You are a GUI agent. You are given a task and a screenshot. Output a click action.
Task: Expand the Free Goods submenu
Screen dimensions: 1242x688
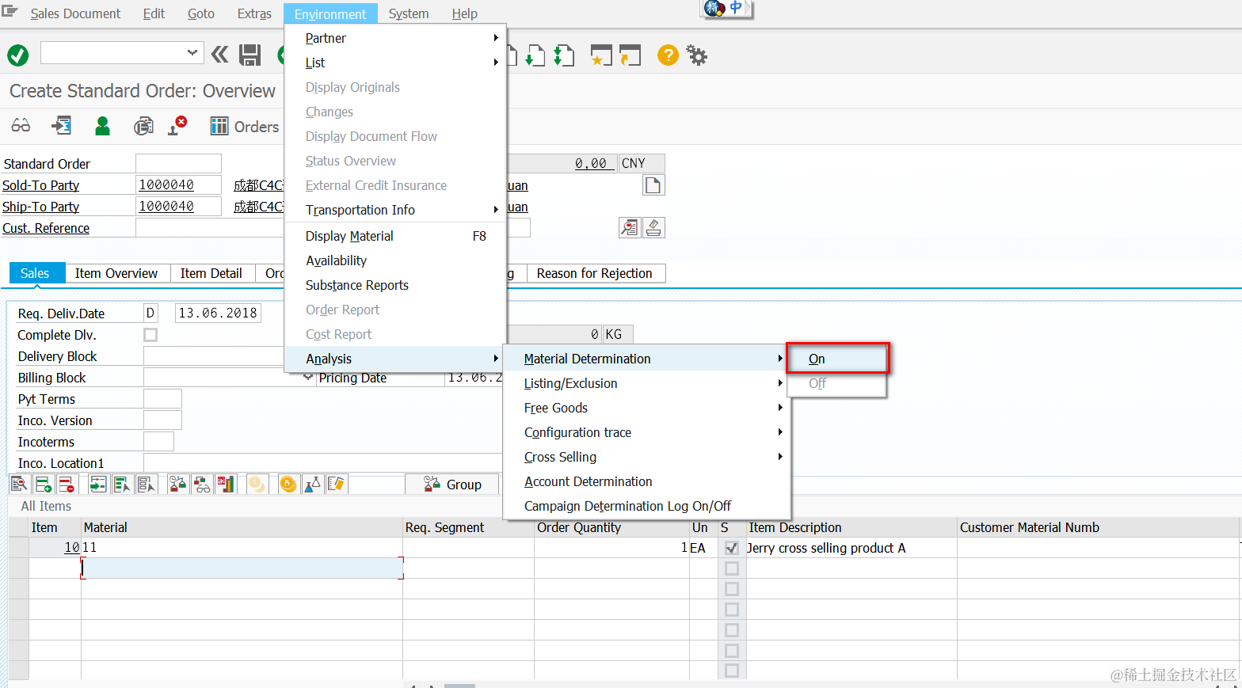pos(646,408)
